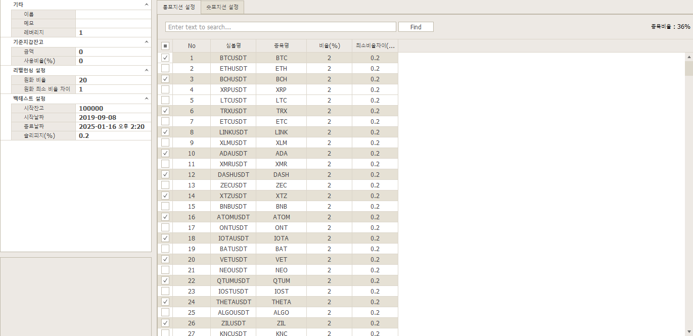
Task: Click the 종목비율 : 36% label
Action: coord(671,26)
